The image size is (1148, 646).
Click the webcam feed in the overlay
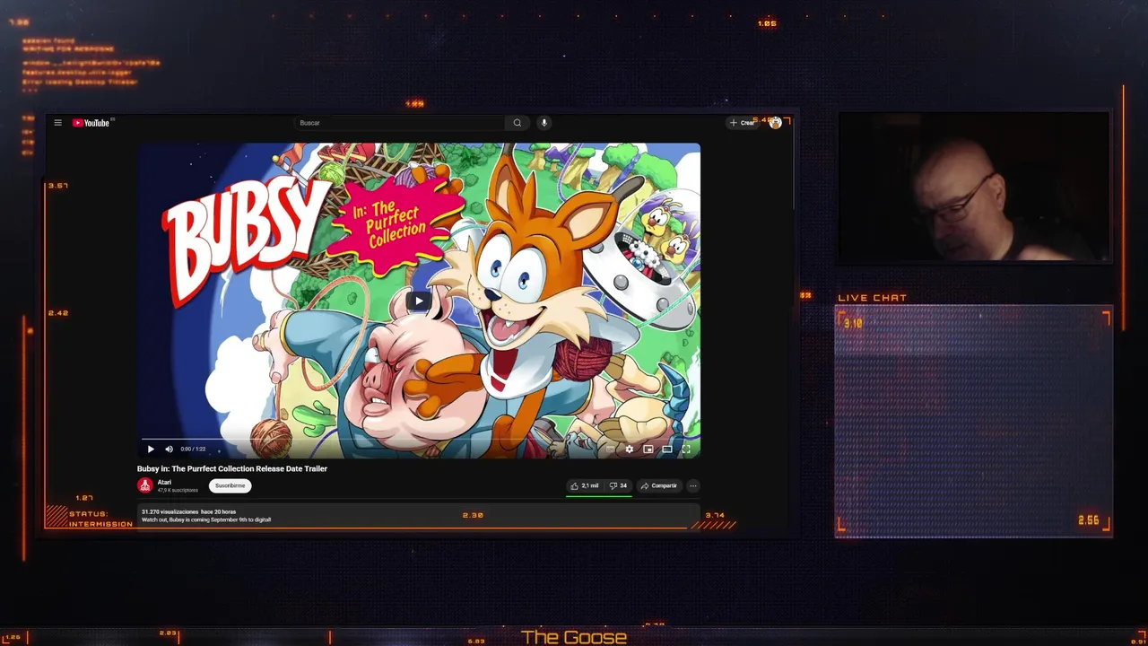tap(973, 187)
